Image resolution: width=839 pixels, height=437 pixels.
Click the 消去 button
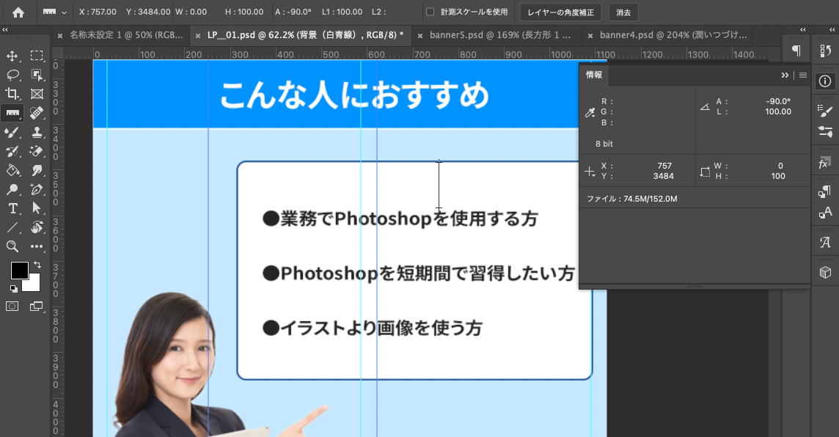point(623,12)
